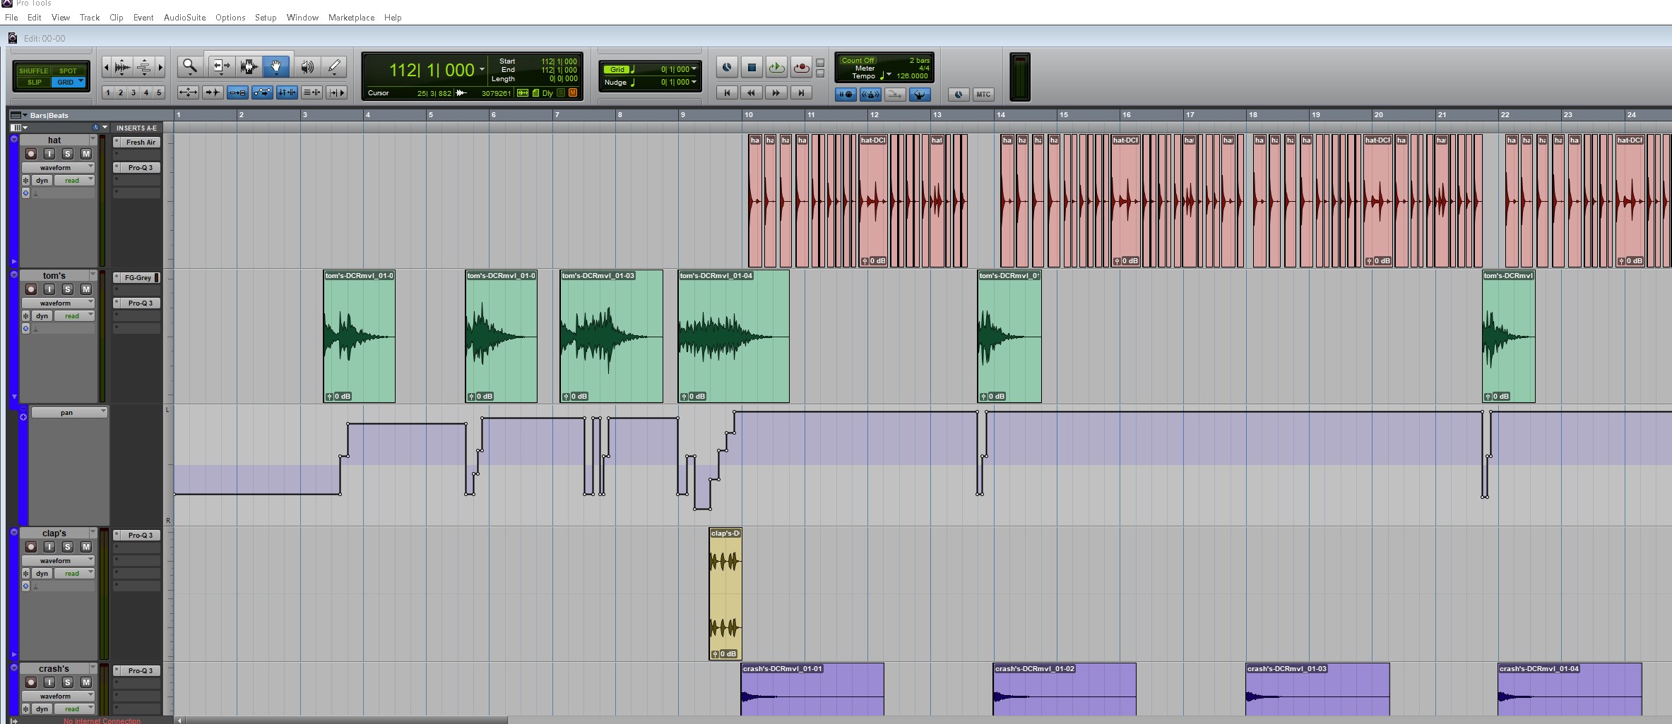1672x724 pixels.
Task: Select the Grabber hand tool
Action: coord(276,67)
